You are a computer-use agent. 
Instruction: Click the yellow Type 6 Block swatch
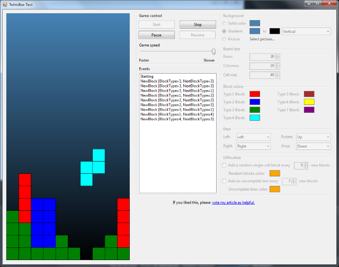point(309,102)
